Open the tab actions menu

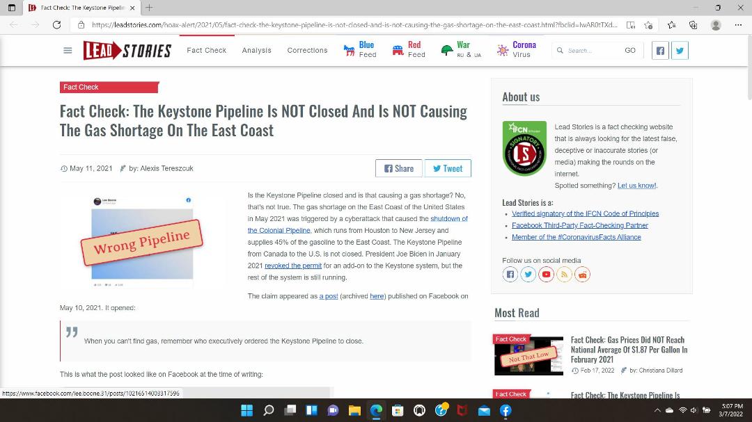[x=12, y=8]
